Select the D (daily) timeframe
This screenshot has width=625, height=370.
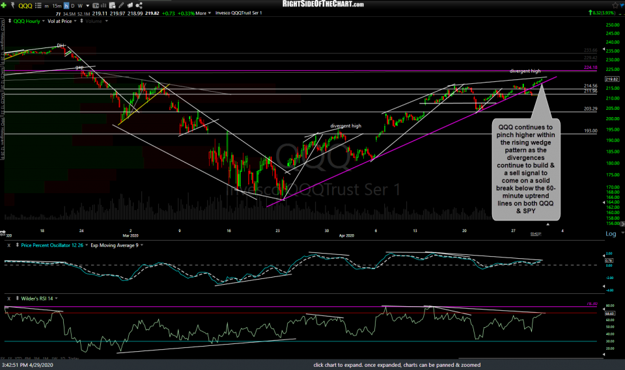coord(72,6)
